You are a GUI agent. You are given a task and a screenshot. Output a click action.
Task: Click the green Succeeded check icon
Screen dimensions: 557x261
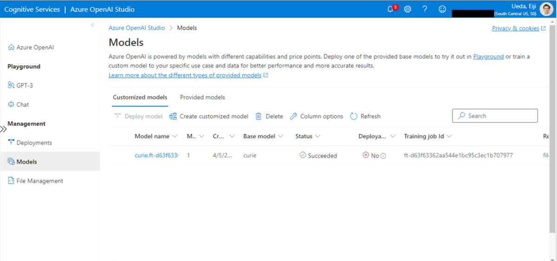click(x=303, y=155)
